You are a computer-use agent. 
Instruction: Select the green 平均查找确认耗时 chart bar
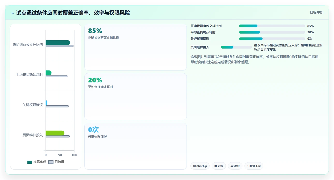48,73
